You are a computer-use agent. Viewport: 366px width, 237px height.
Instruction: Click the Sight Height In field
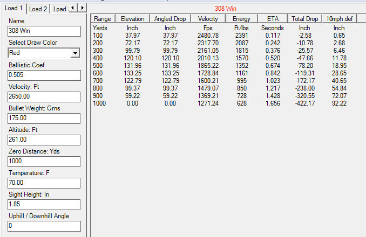point(44,204)
